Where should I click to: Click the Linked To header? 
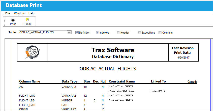coord(158,81)
